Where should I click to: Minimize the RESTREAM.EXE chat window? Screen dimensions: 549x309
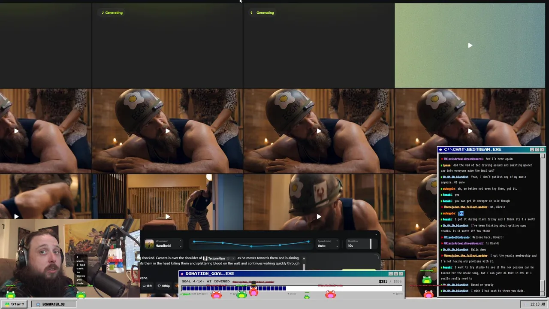click(x=532, y=149)
